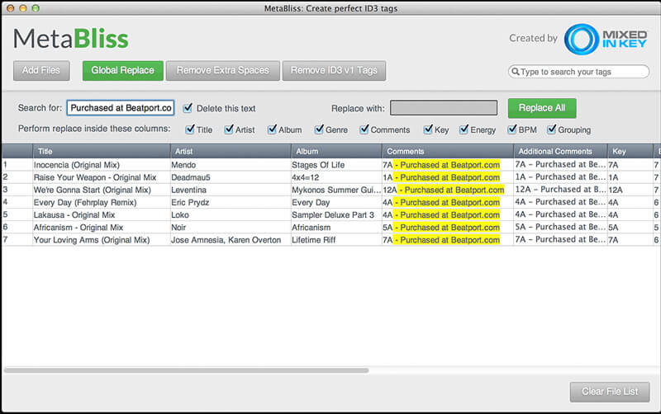The image size is (661, 414).
Task: Uncheck the Album column checkbox
Action: (273, 129)
